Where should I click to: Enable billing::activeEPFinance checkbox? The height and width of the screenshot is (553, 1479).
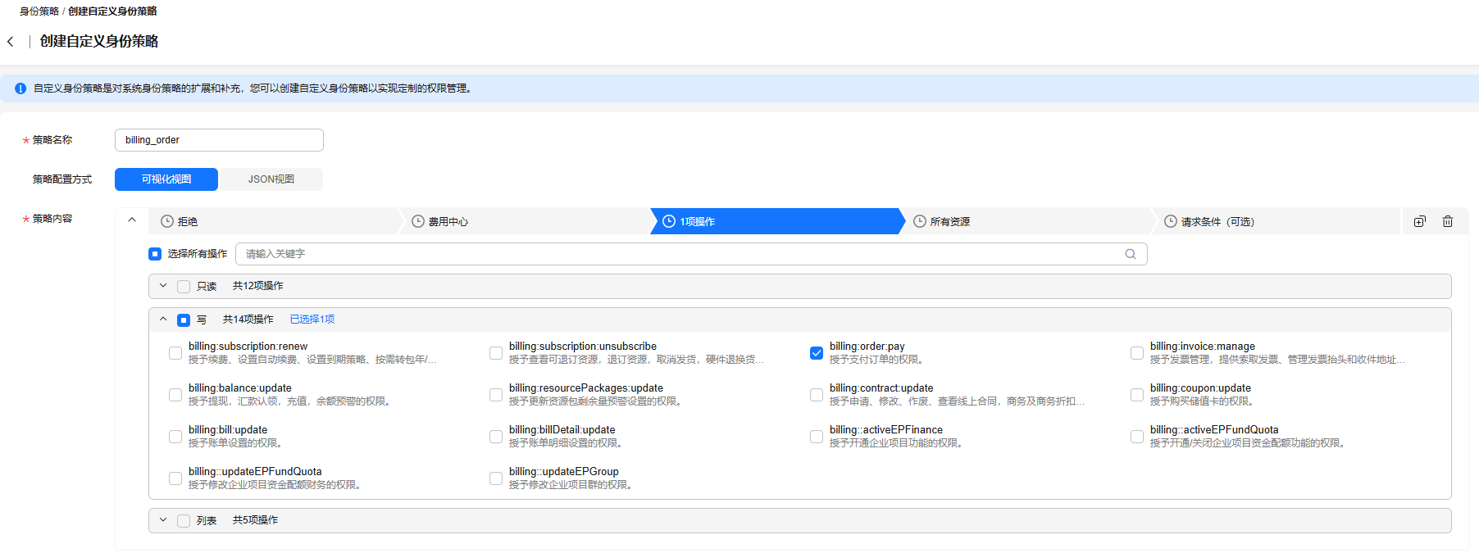tap(817, 437)
